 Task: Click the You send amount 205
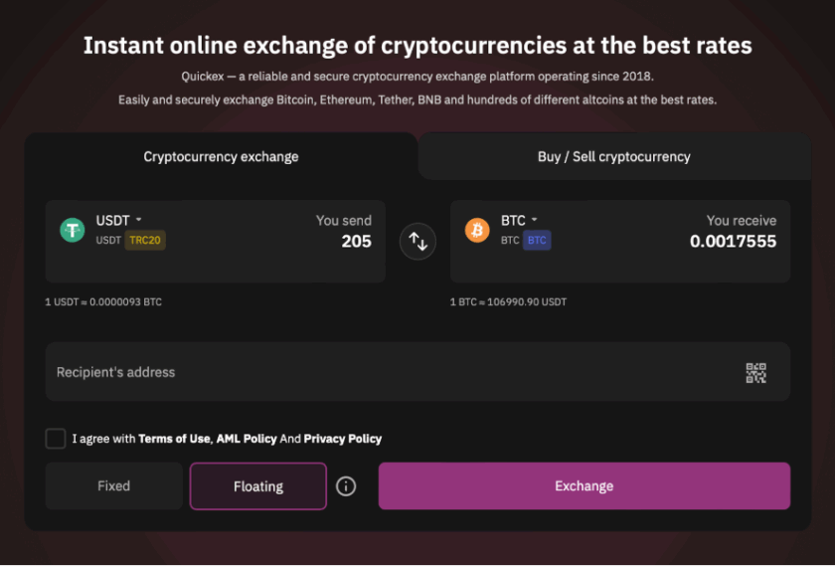click(356, 242)
